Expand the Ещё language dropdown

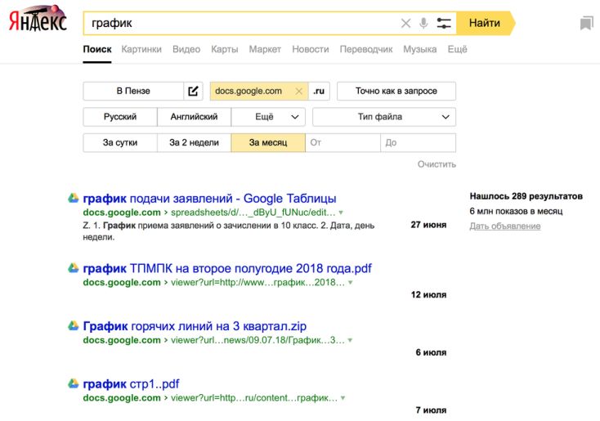coord(268,117)
